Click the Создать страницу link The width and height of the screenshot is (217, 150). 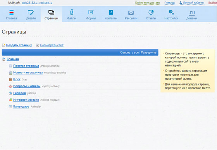19,45
